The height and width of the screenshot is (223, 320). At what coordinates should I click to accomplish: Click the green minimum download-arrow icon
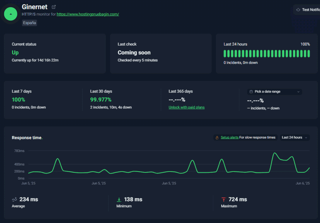point(119,200)
